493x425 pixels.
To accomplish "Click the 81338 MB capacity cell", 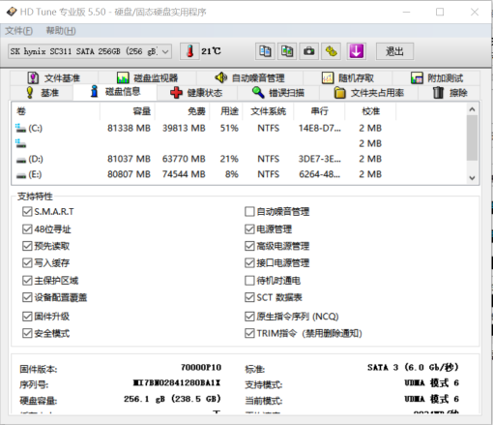I will coord(129,128).
